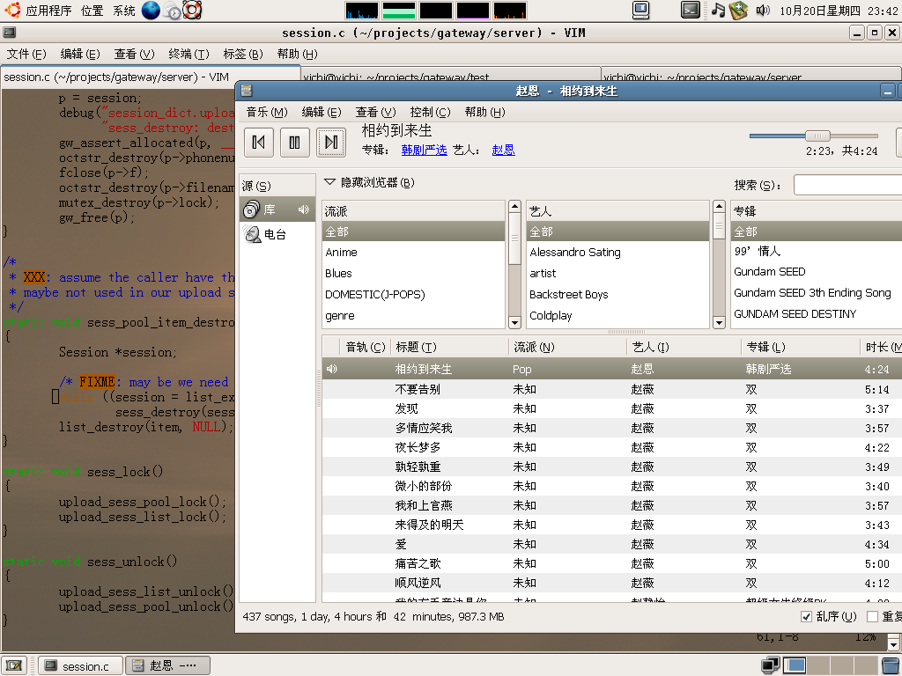
Task: Click the 搜索 search input field
Action: point(848,185)
